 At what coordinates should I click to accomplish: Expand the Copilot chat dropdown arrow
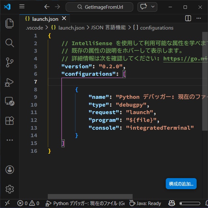[153, 7]
